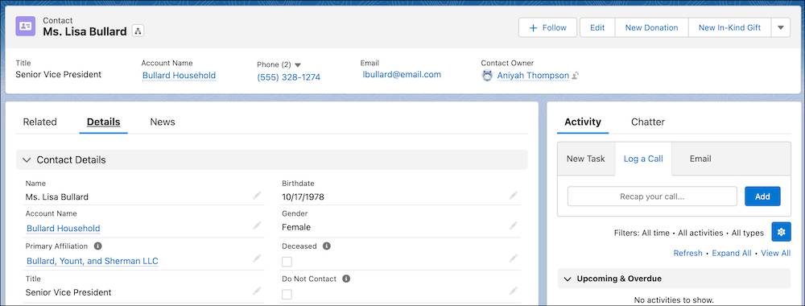Image resolution: width=805 pixels, height=306 pixels.
Task: Click the Add button
Action: [x=762, y=196]
